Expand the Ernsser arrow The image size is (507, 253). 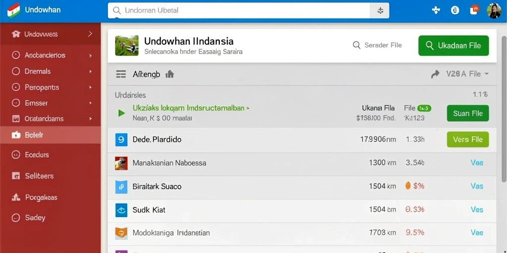[91, 103]
